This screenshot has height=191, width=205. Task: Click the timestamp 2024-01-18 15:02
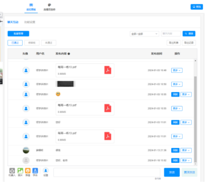[x=157, y=160]
